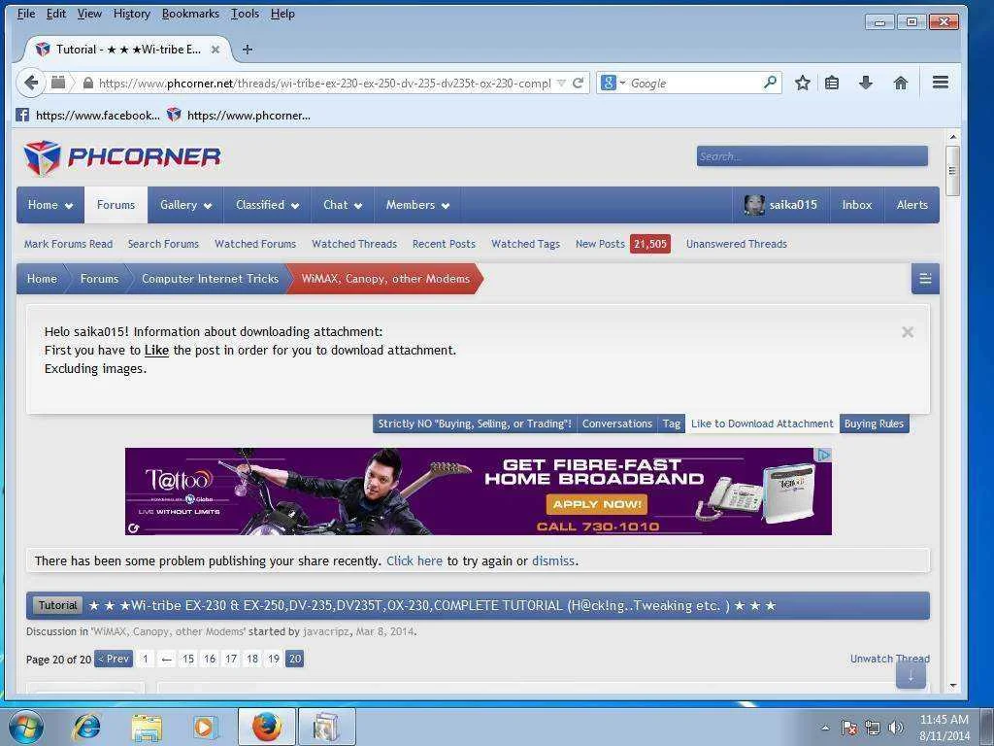Click the PHCorner site search field
The image size is (994, 746).
[x=812, y=156]
